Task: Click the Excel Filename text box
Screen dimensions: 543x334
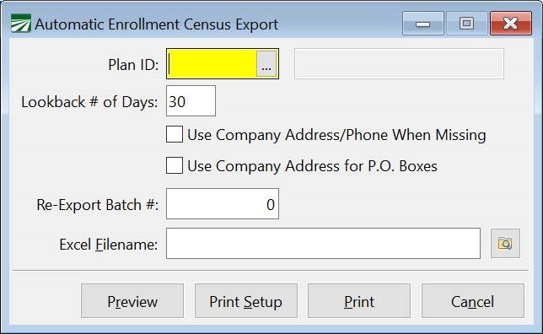Action: pyautogui.click(x=323, y=243)
